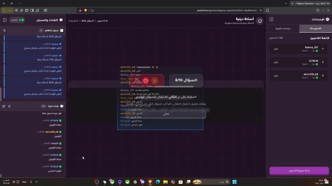Show hidden system tray icons
The image size is (332, 186).
36,182
